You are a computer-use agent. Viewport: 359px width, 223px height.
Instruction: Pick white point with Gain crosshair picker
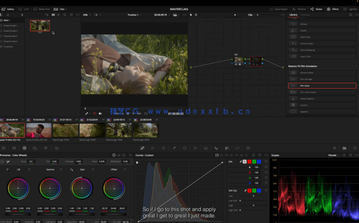tap(71, 170)
